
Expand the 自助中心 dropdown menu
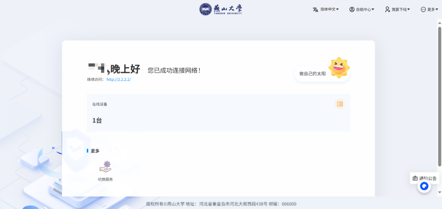(x=365, y=9)
